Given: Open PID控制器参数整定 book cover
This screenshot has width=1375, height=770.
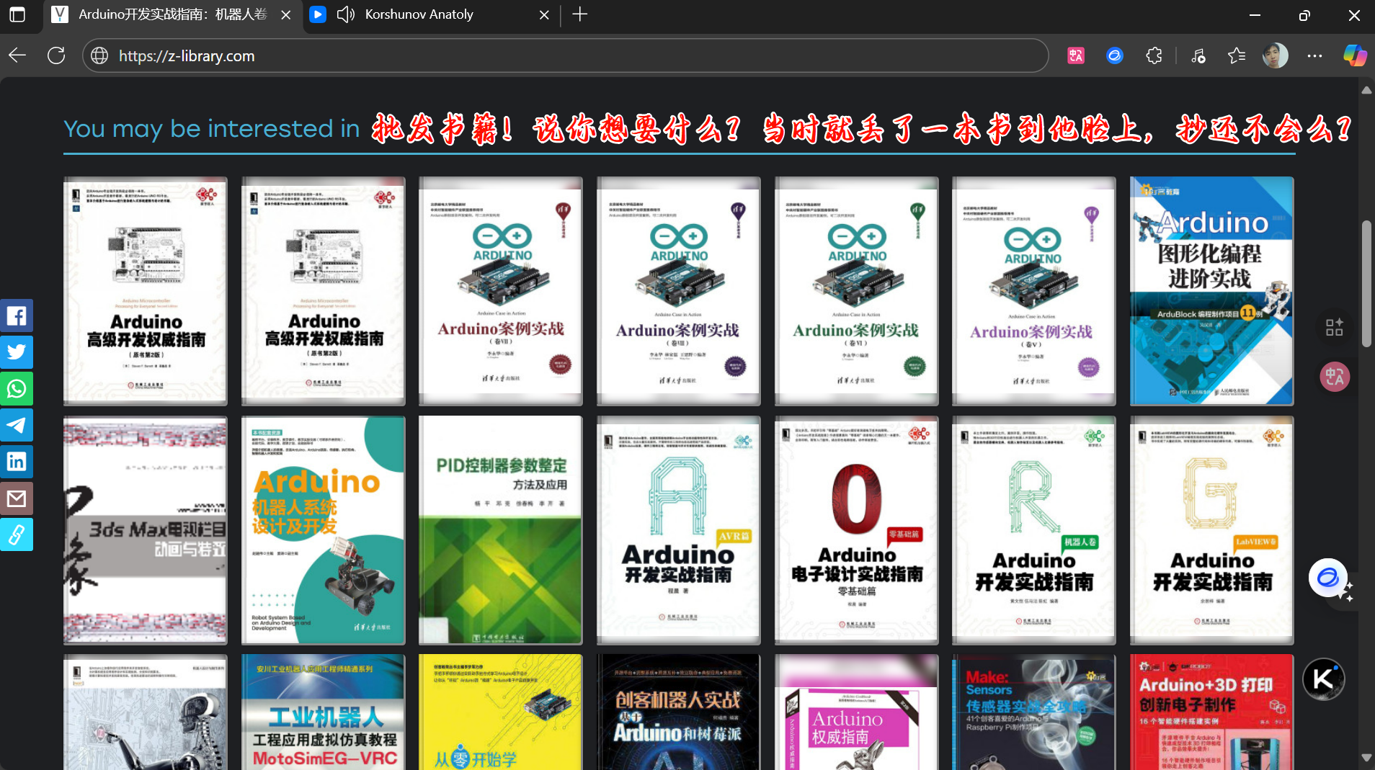Looking at the screenshot, I should click(501, 530).
